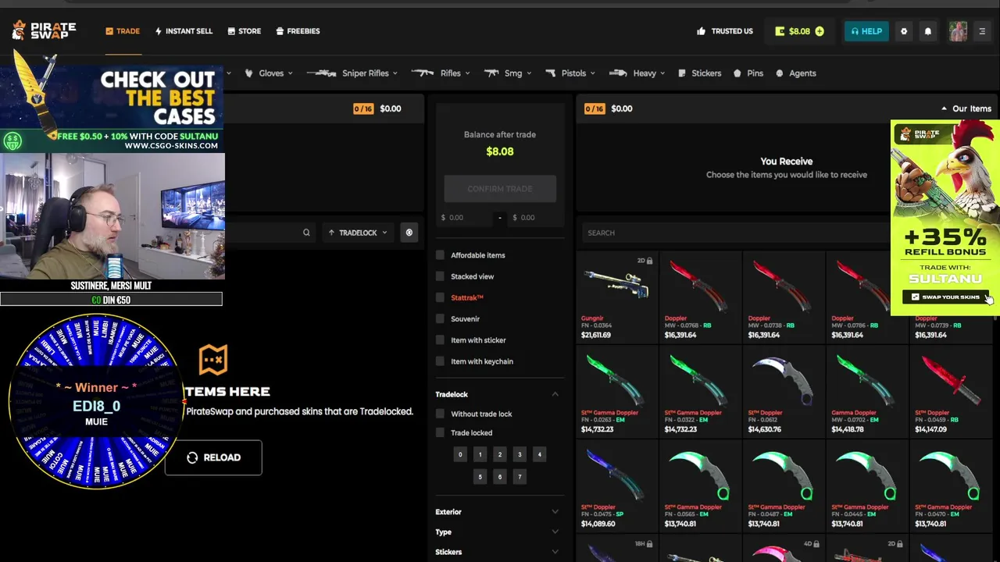The image size is (1000, 562).
Task: Click the user profile avatar
Action: [x=958, y=31]
